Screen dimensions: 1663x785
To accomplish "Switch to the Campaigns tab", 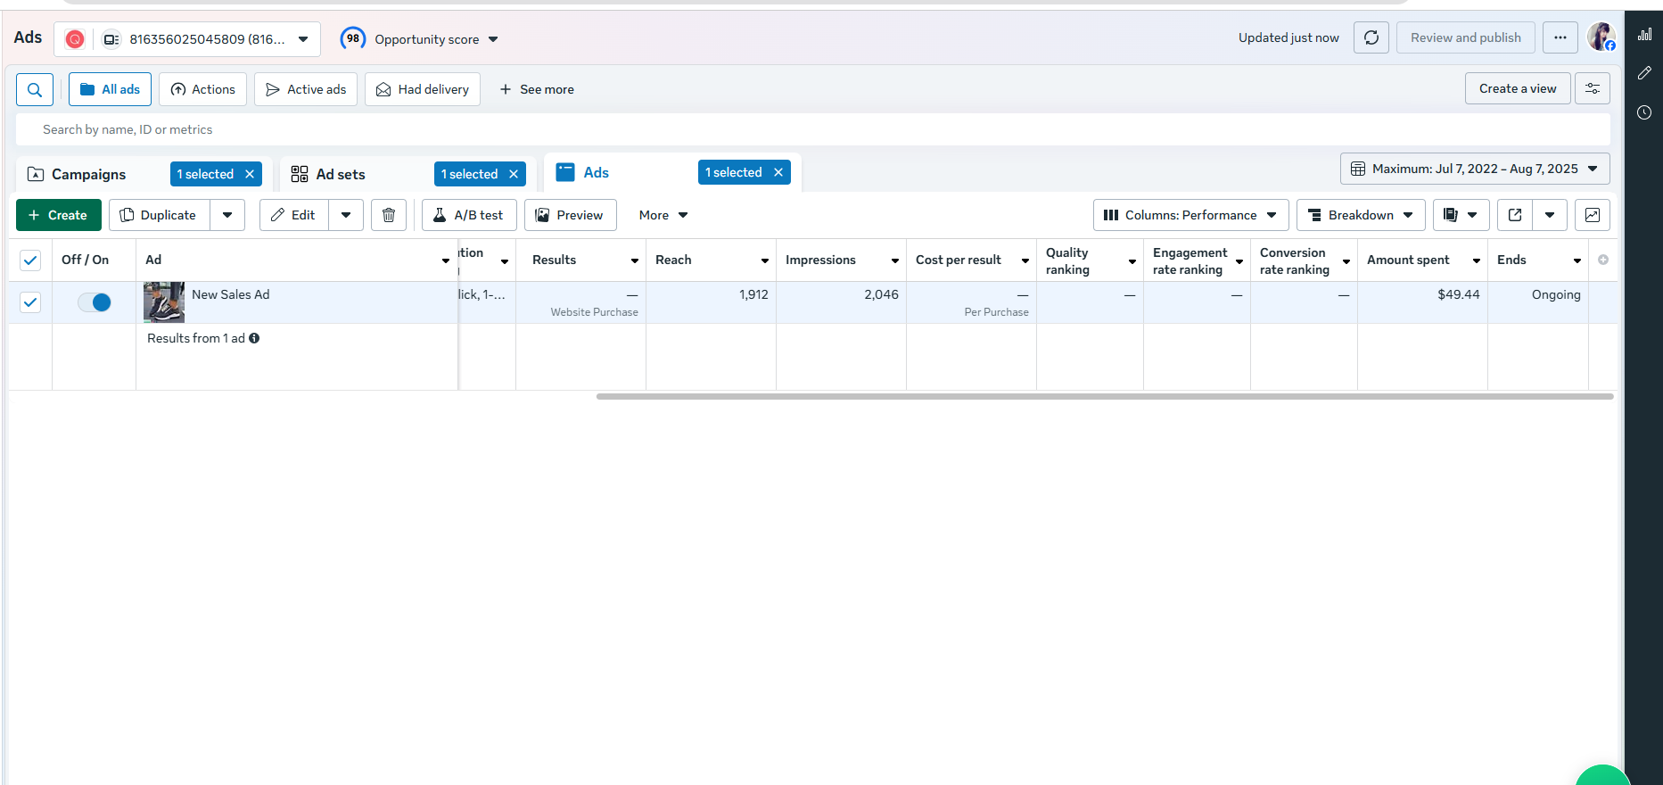I will [88, 174].
